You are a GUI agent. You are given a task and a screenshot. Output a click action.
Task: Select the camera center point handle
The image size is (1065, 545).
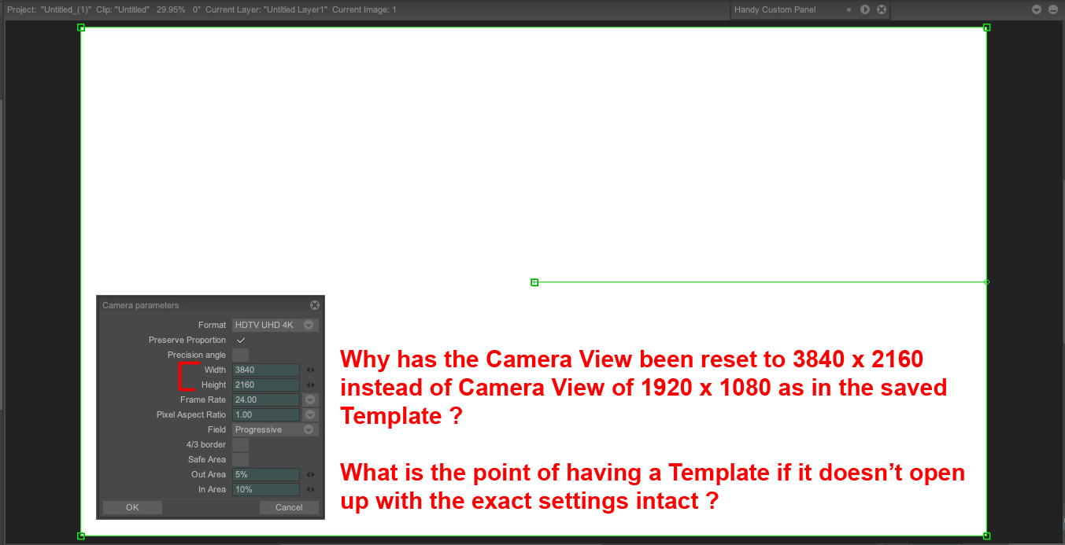pyautogui.click(x=534, y=282)
